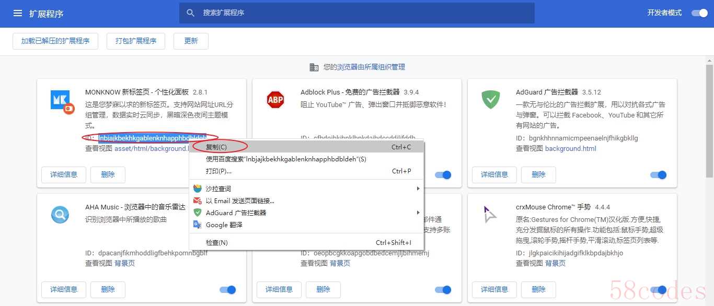The image size is (714, 306).
Task: Click the vertical page scrollbar
Action: [709, 121]
